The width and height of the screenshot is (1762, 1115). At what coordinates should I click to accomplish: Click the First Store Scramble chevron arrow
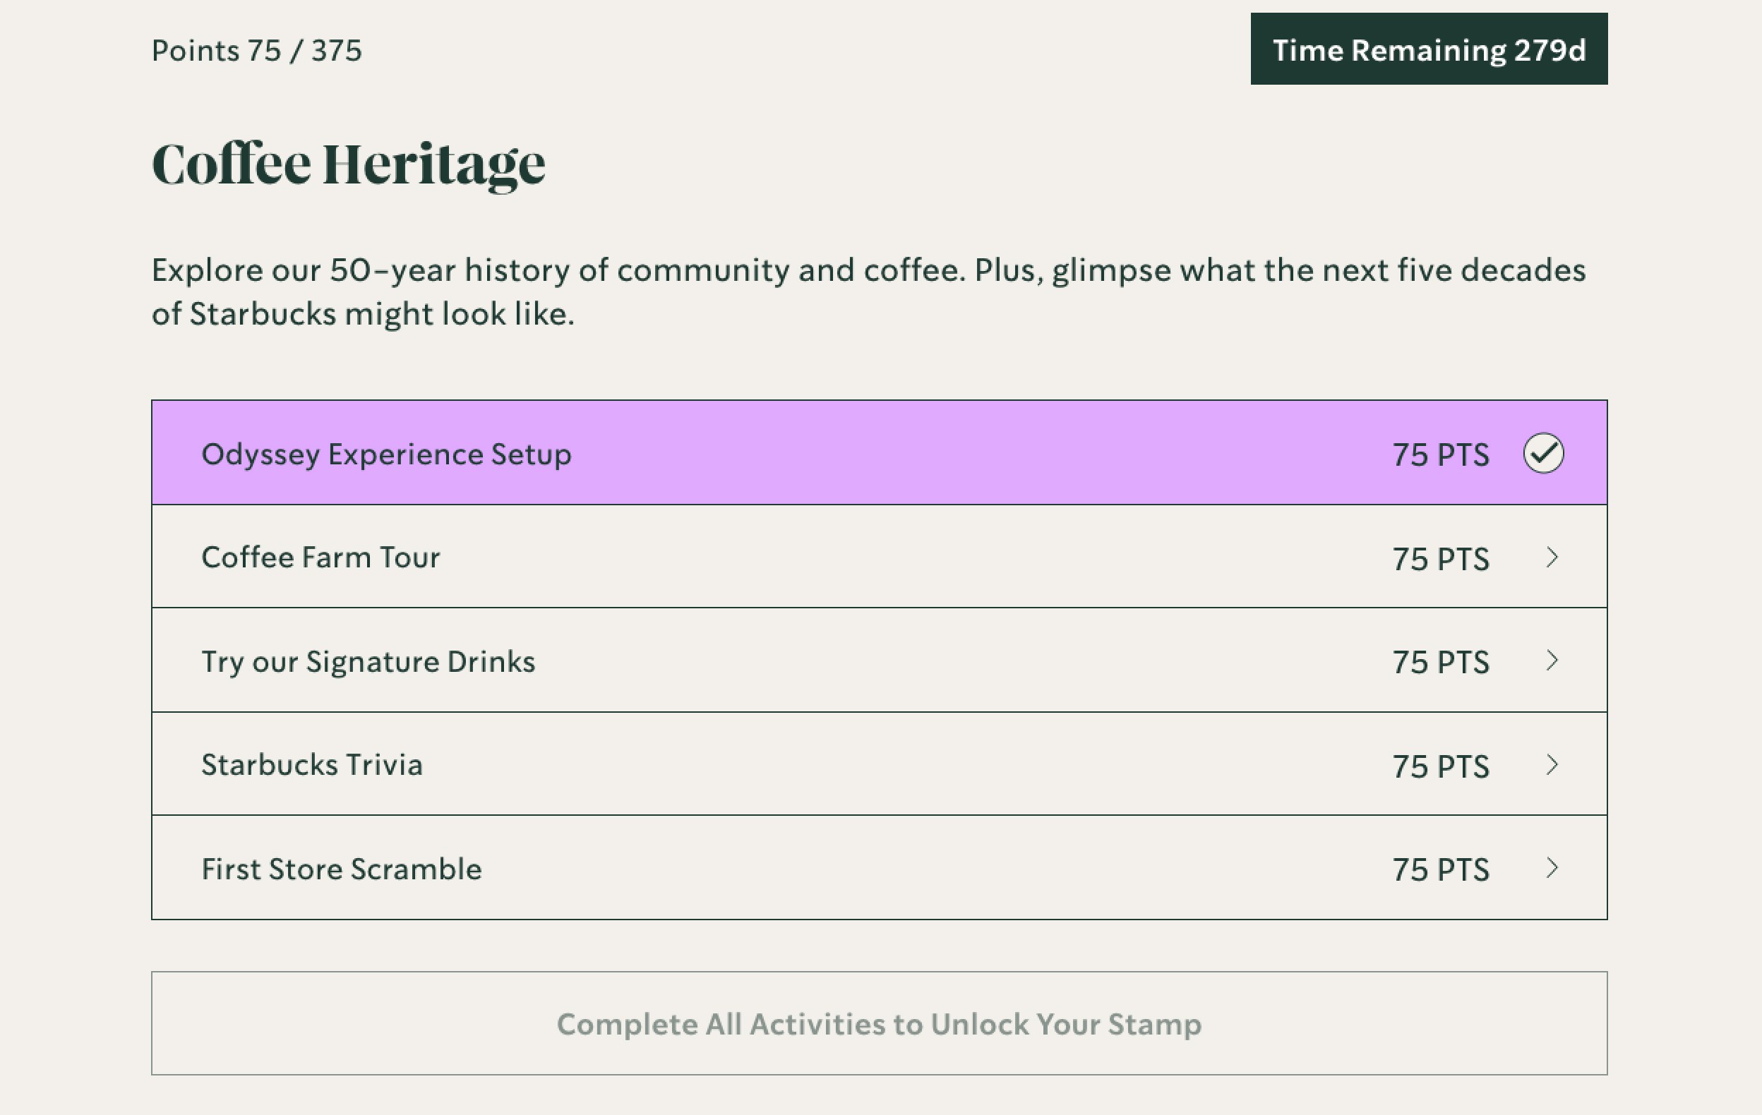click(1551, 869)
